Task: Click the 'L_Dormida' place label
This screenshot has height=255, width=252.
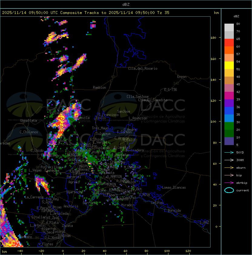Action: coord(172,210)
